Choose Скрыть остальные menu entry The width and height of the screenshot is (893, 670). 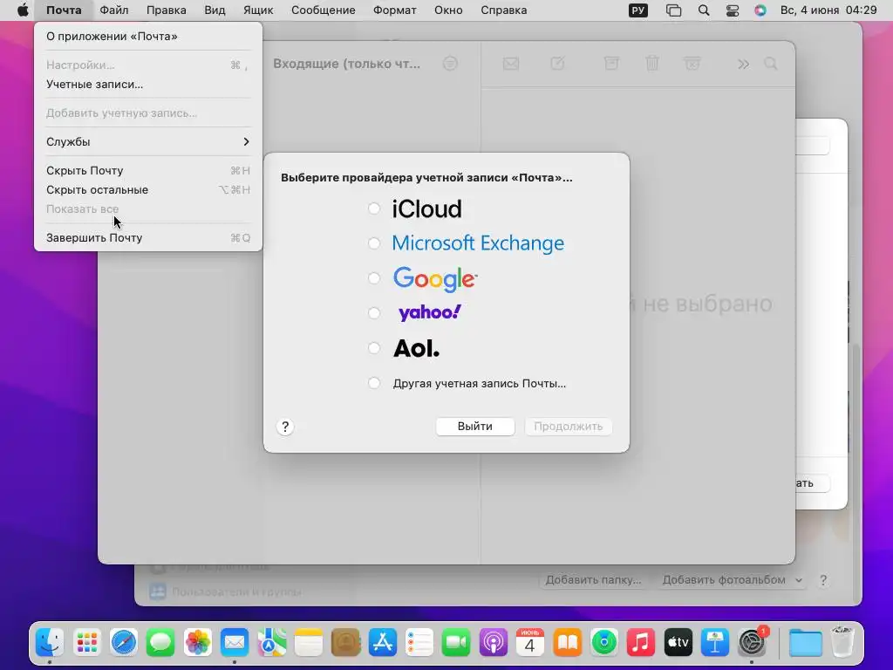(x=148, y=189)
